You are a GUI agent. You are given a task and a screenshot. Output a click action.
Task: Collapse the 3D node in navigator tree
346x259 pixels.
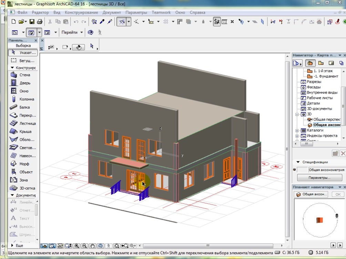coord(297,114)
